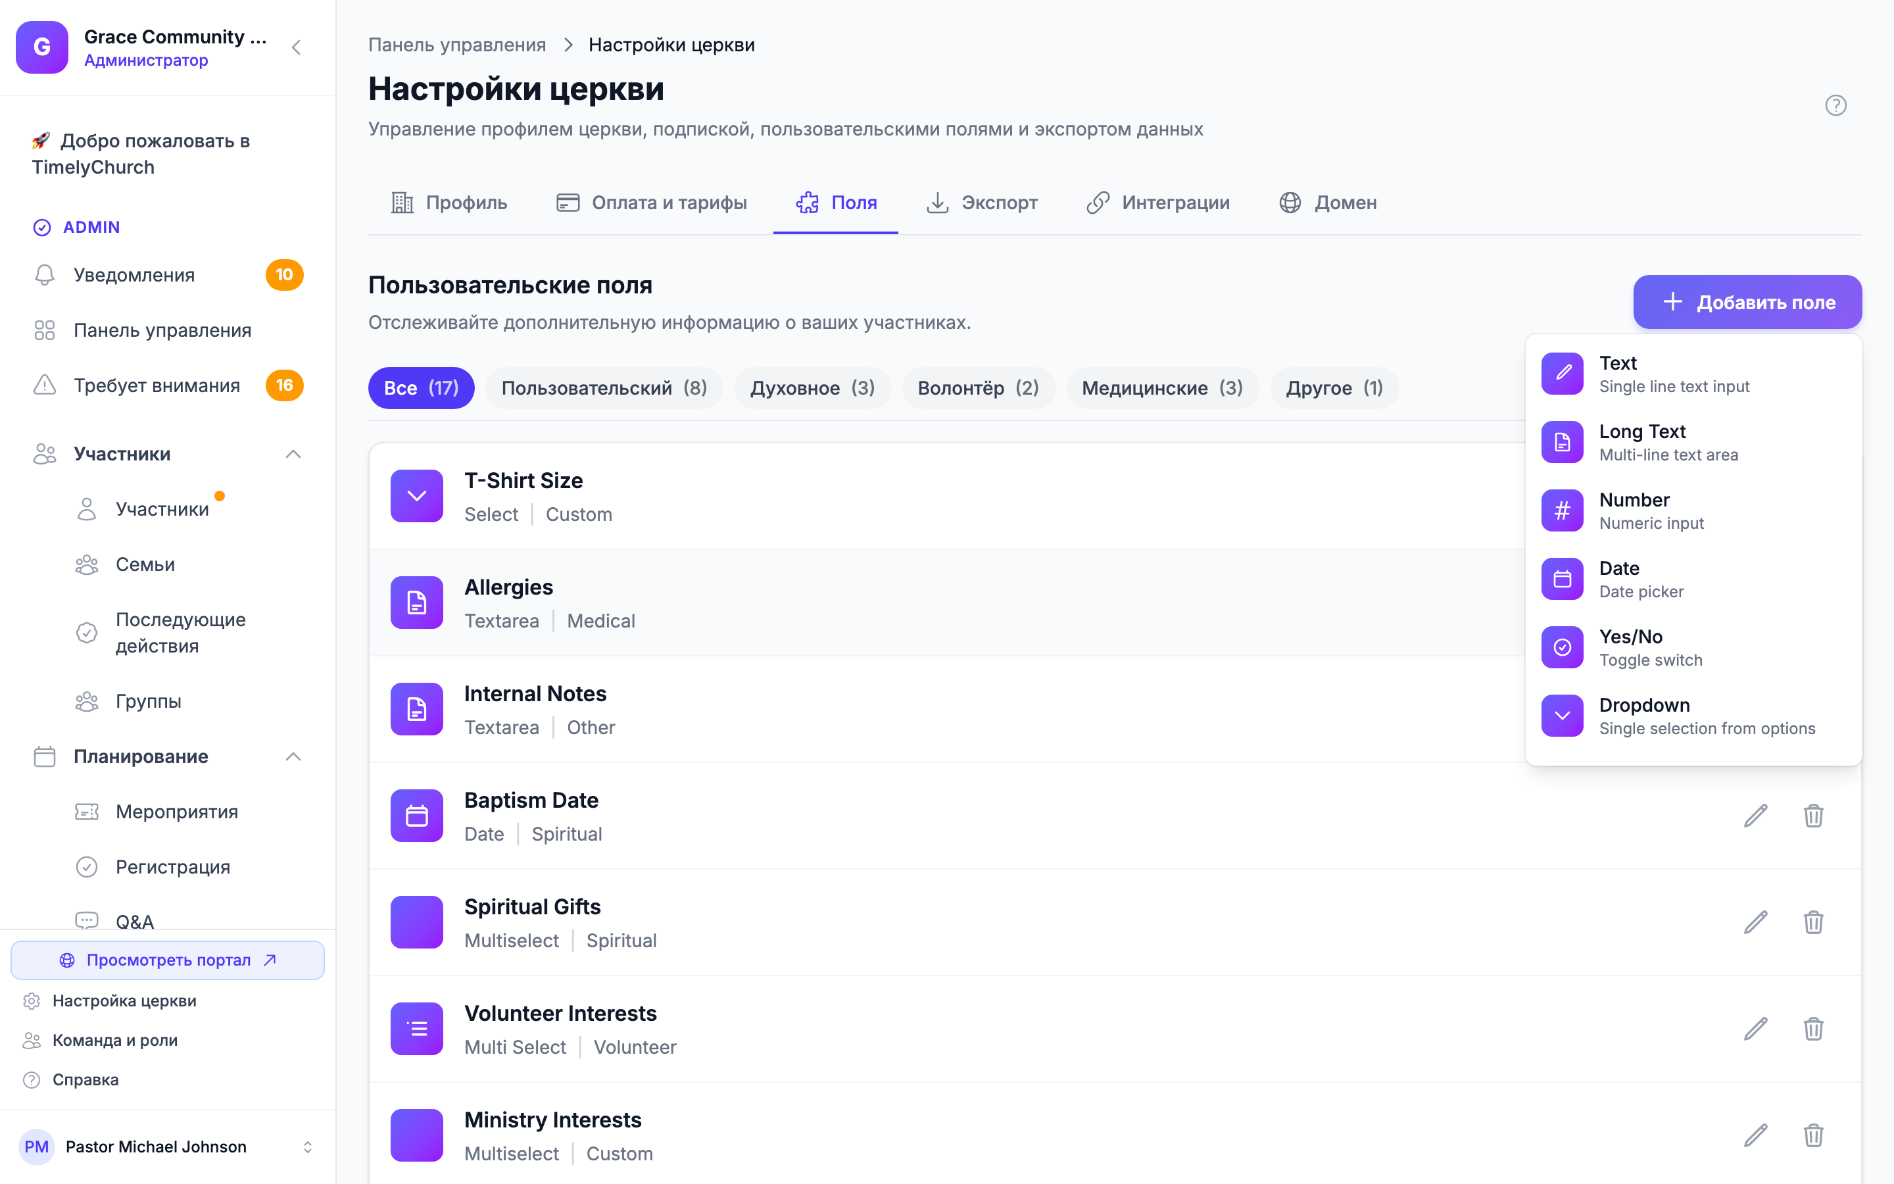Open the Домен tab
Image resolution: width=1894 pixels, height=1184 pixels.
[x=1327, y=203]
